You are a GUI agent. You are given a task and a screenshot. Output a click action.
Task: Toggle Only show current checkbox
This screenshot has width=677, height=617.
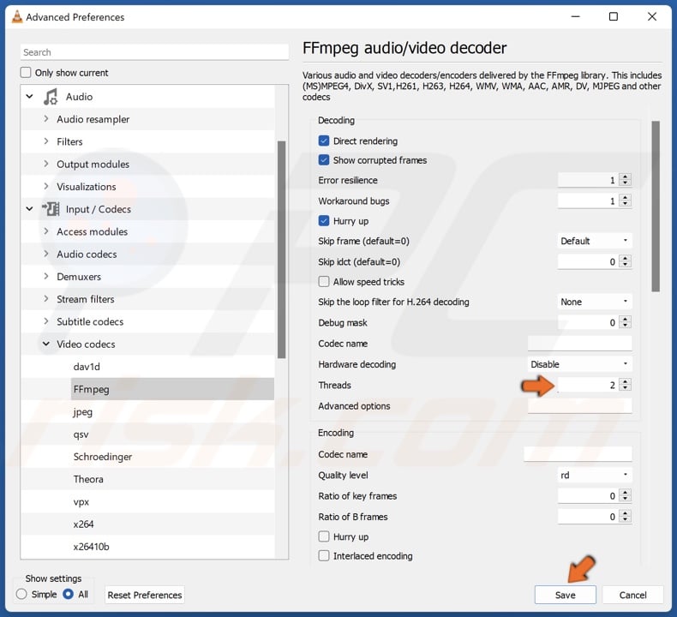pos(26,73)
